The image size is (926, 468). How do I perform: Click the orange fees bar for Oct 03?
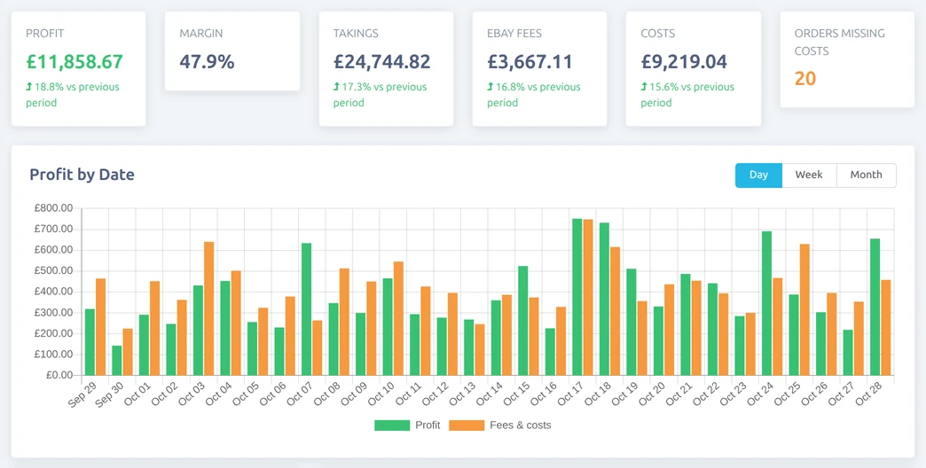coord(209,308)
